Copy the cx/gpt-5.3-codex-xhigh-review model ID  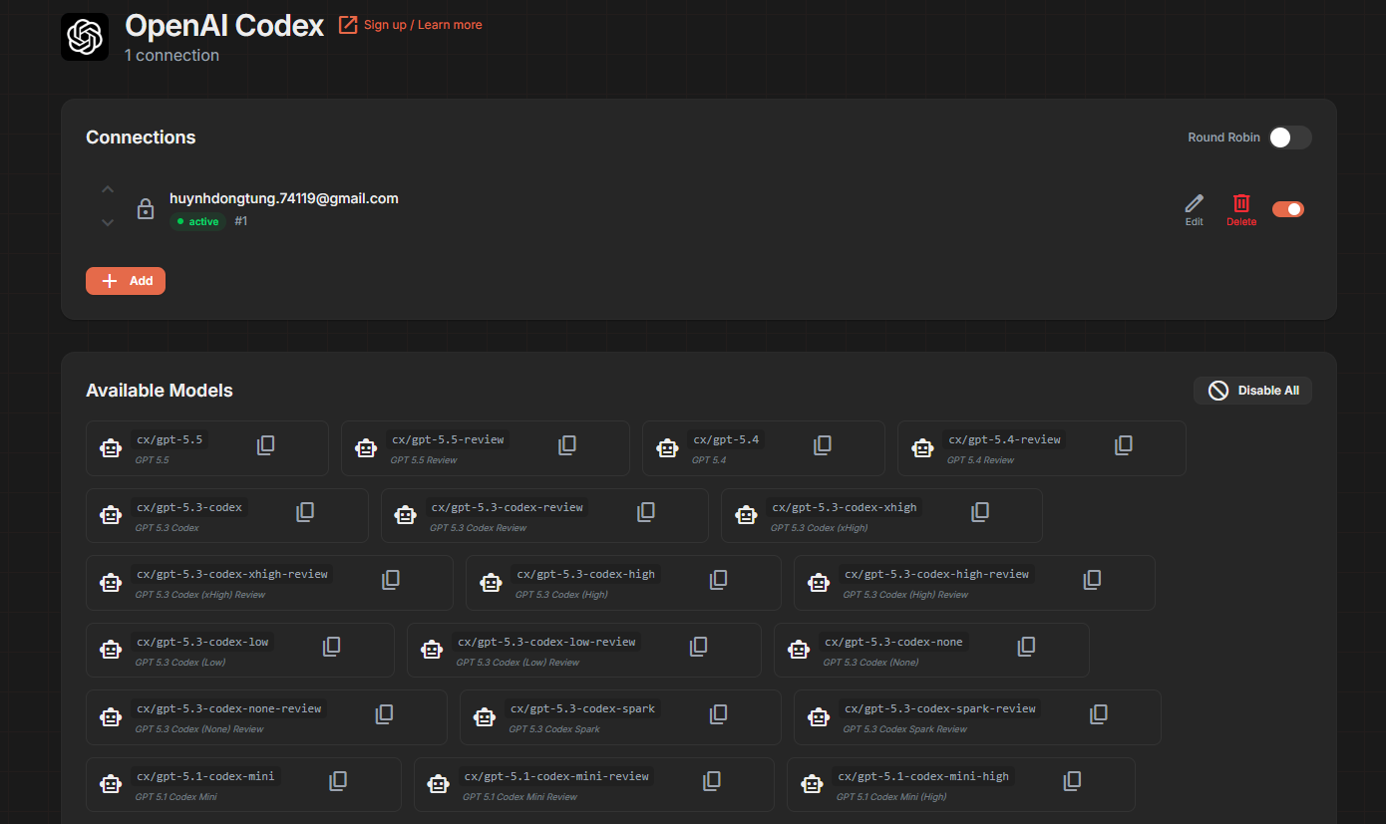click(x=391, y=579)
